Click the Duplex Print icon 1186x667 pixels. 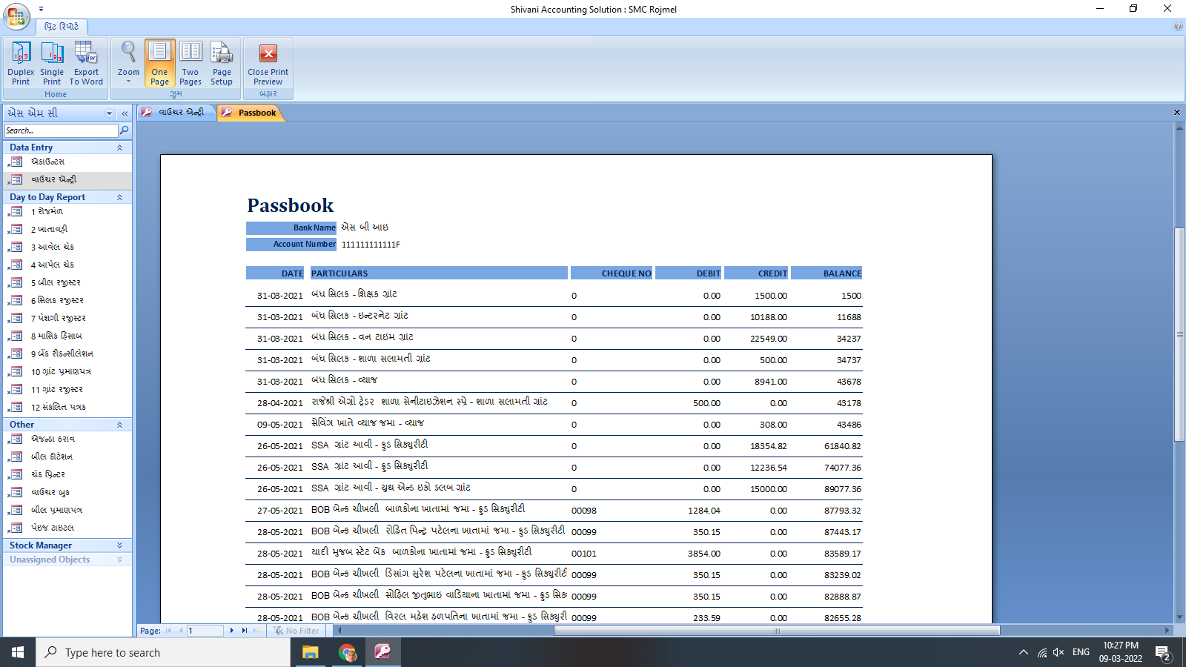pyautogui.click(x=21, y=63)
